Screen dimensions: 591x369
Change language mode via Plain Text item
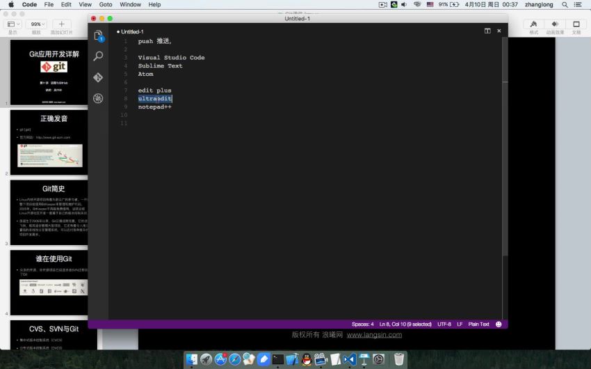478,324
